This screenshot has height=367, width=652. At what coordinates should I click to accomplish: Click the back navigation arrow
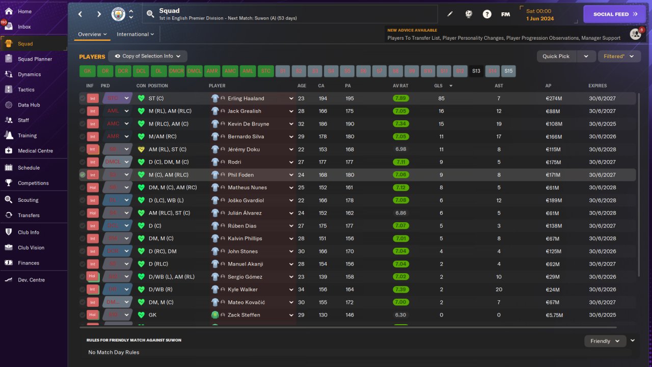tap(80, 14)
